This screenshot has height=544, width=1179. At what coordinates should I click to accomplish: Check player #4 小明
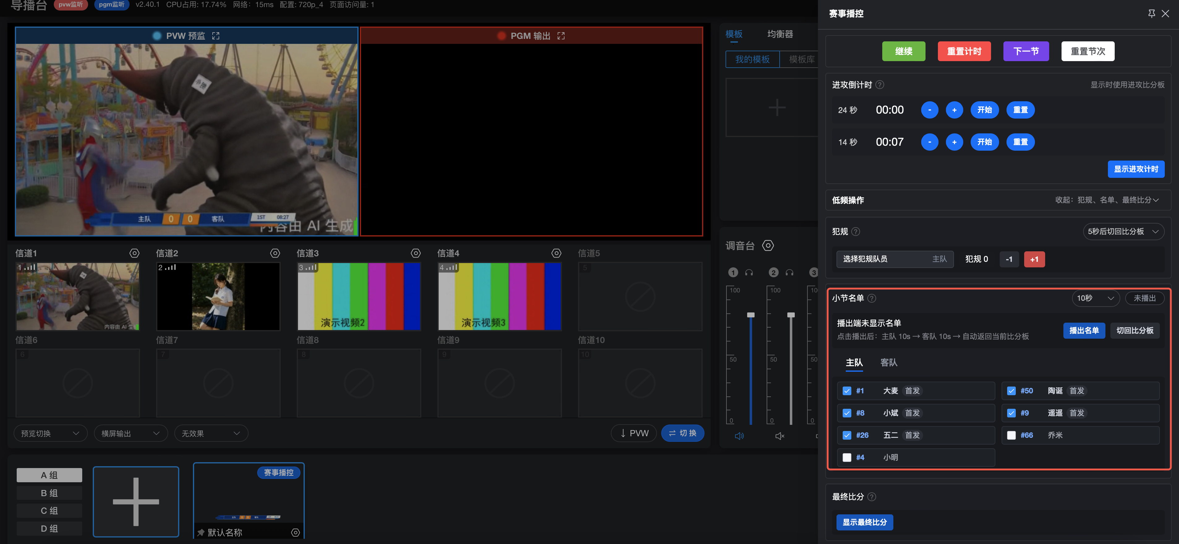[847, 458]
